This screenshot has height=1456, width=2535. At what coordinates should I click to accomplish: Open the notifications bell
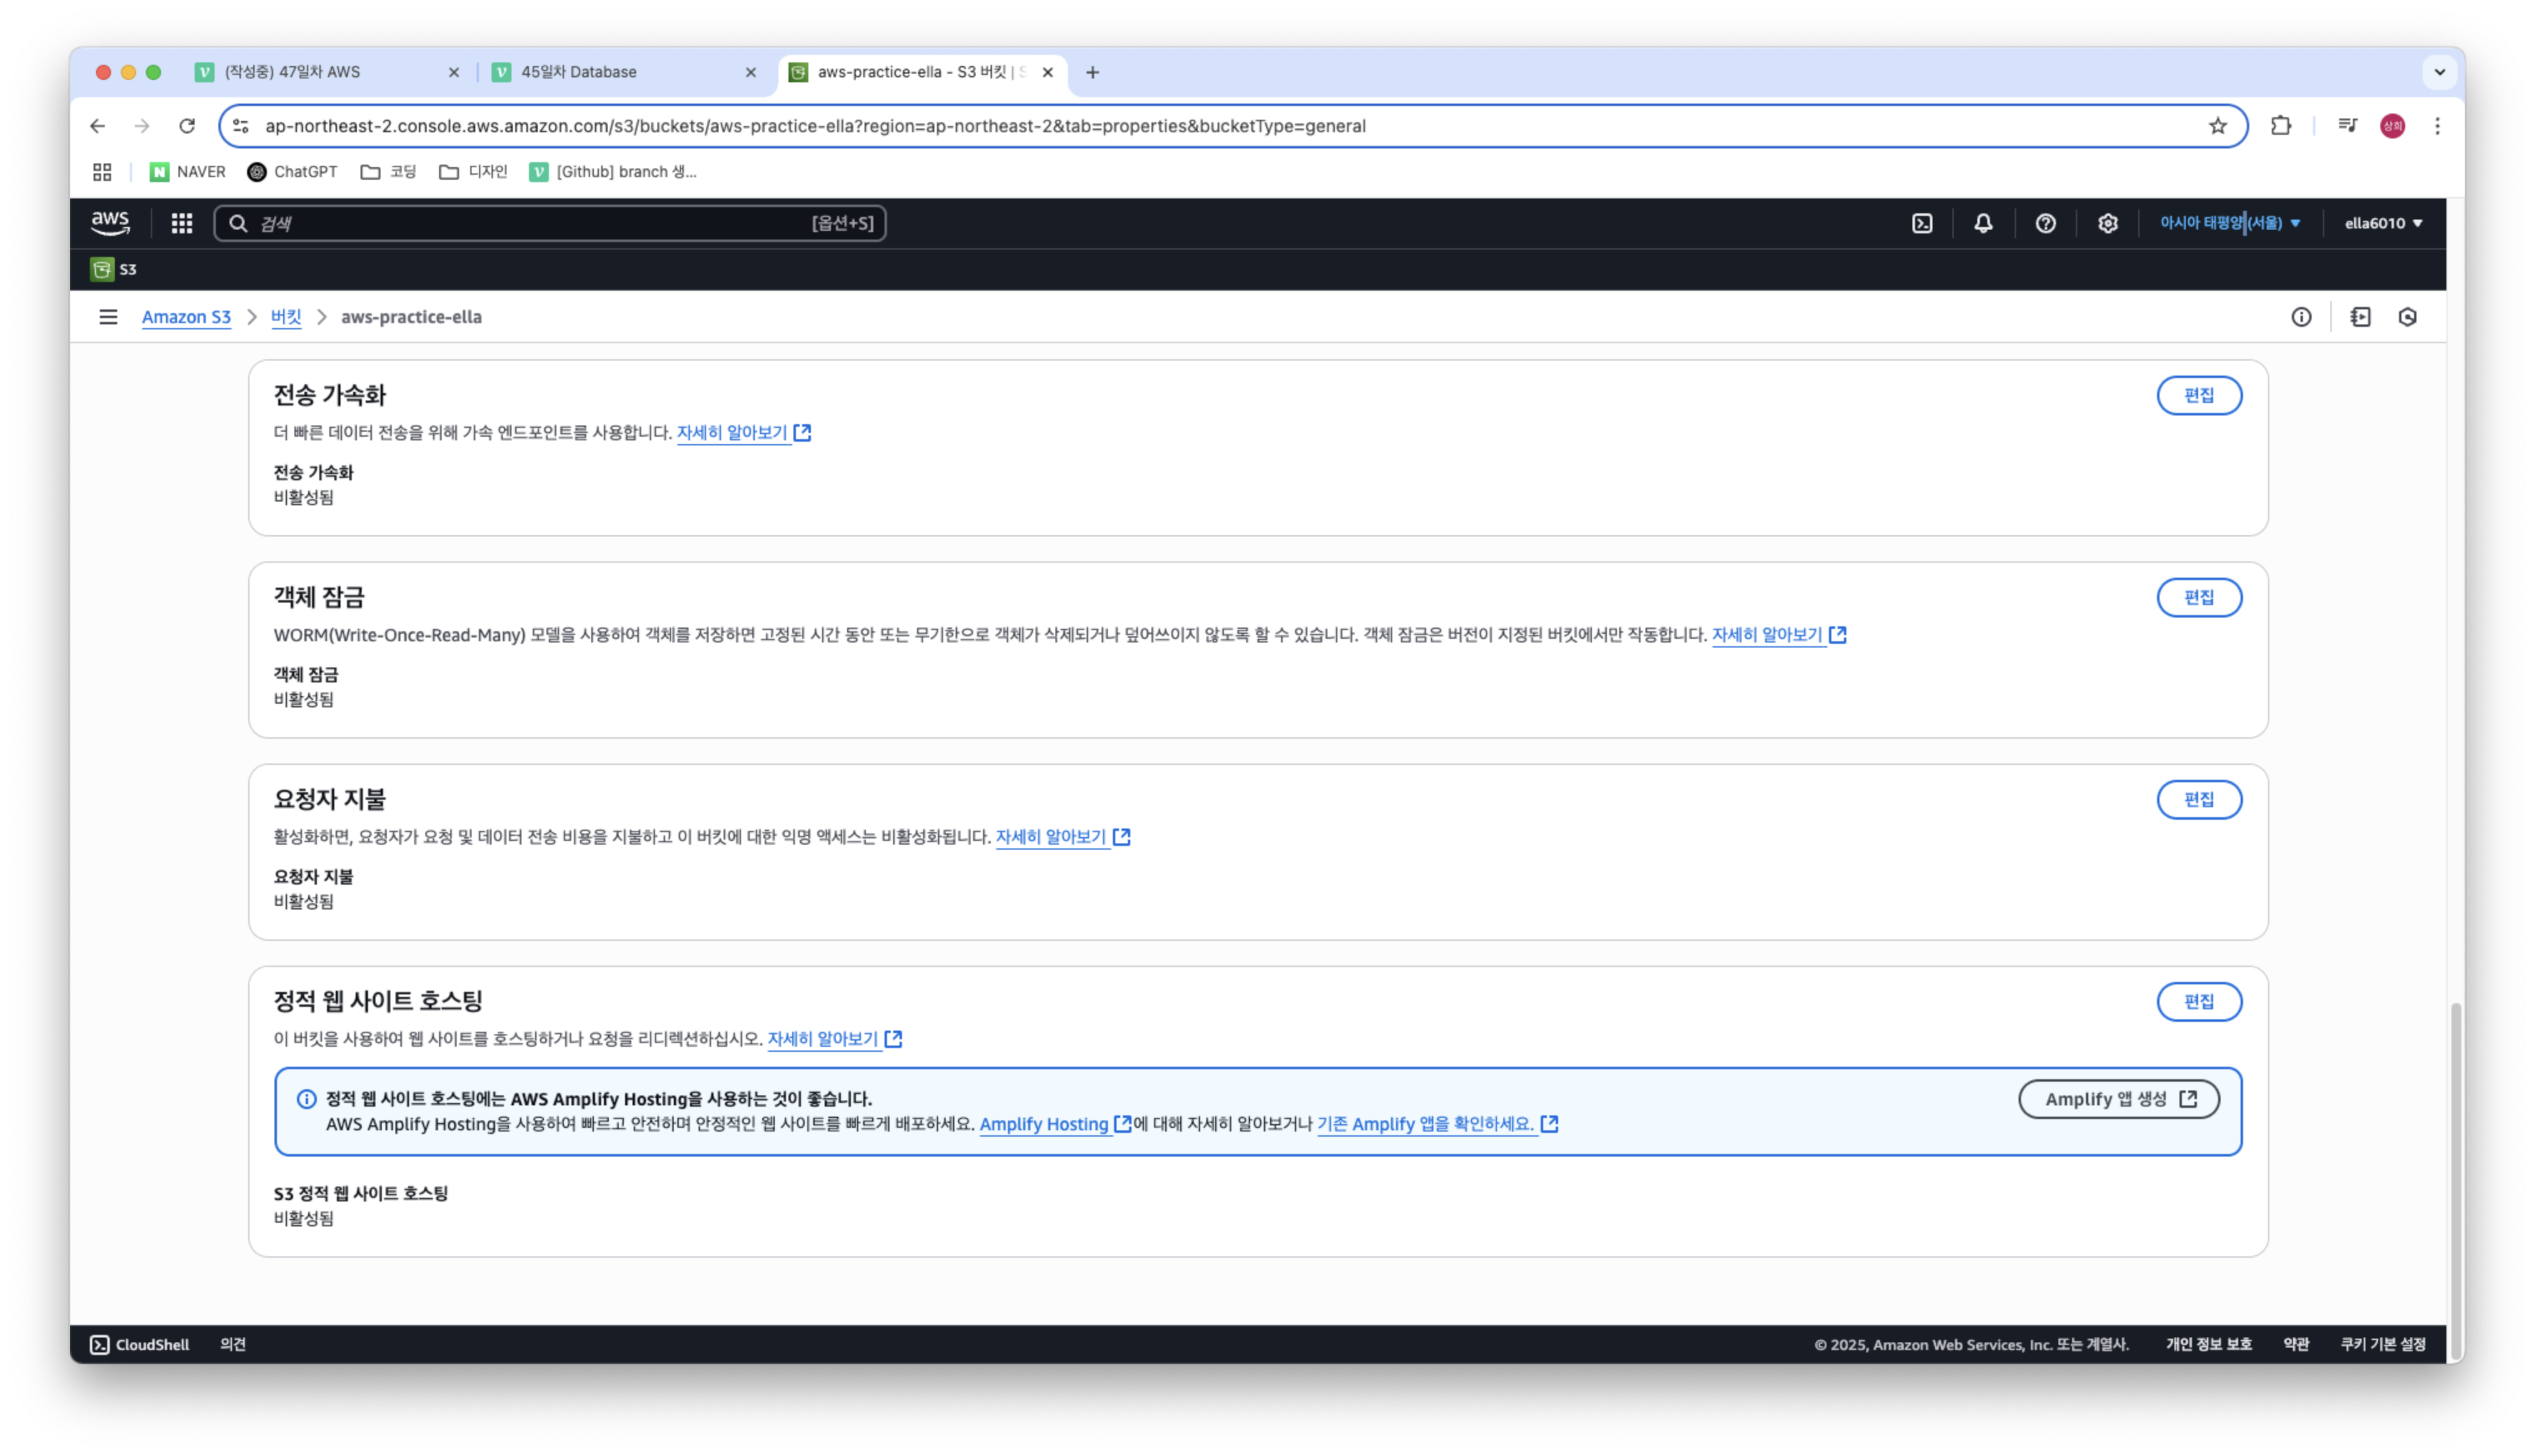point(1983,223)
